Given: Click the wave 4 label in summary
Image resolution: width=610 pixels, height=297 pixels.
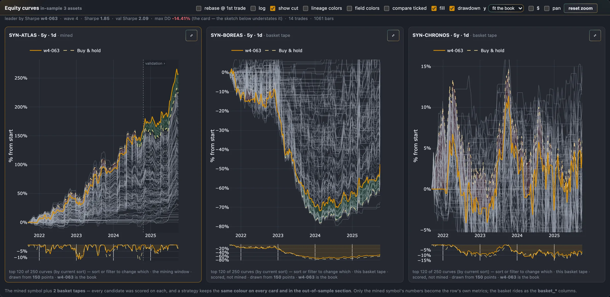Looking at the screenshot, I should pyautogui.click(x=71, y=19).
